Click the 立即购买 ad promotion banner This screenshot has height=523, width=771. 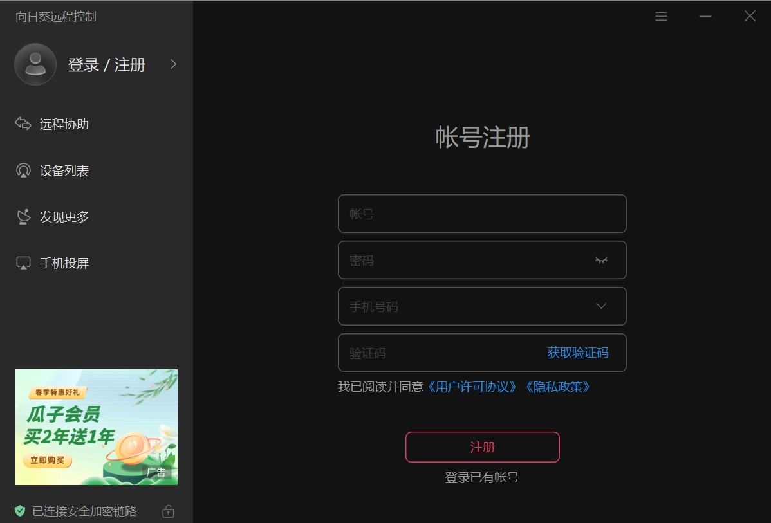[47, 461]
